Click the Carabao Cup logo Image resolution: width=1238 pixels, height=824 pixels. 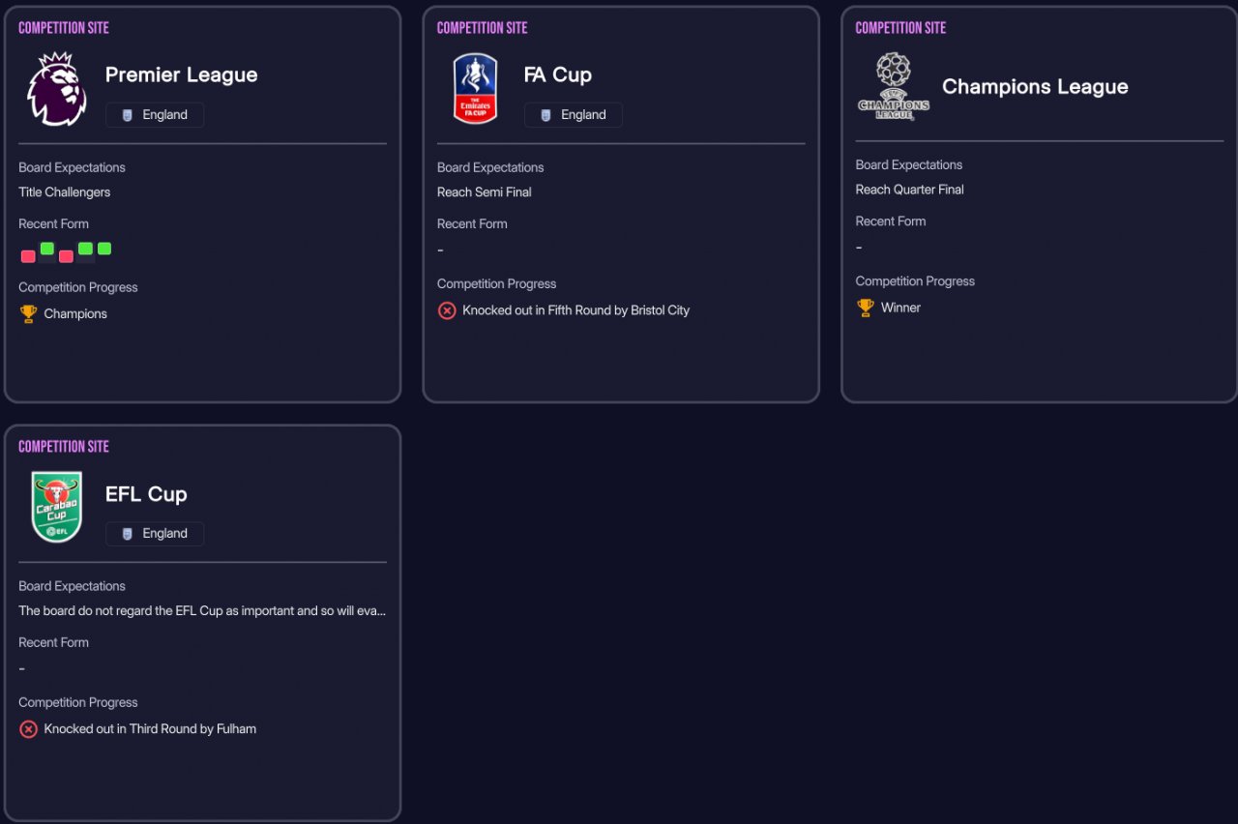coord(57,508)
